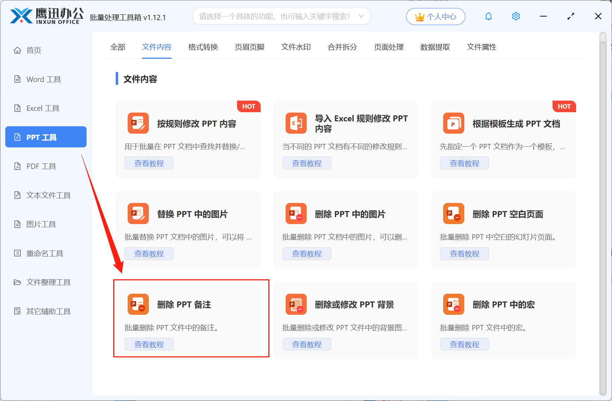The image size is (612, 401).
Task: Select the 其它辅助工具 sidebar entry
Action: (x=49, y=311)
